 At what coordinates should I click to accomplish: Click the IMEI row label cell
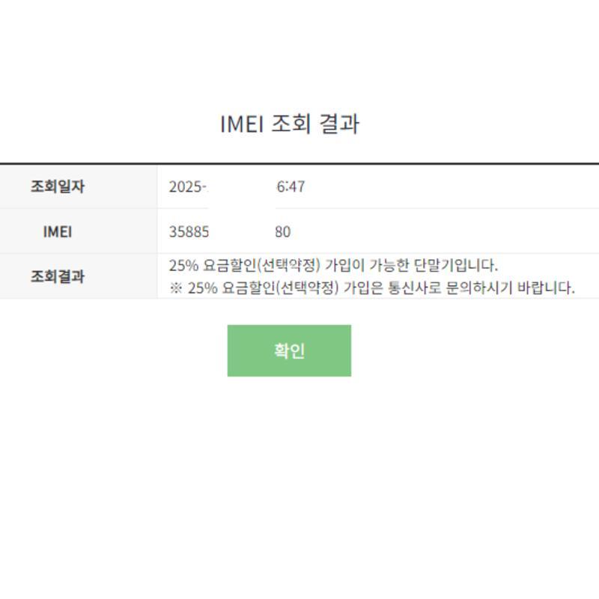click(57, 231)
